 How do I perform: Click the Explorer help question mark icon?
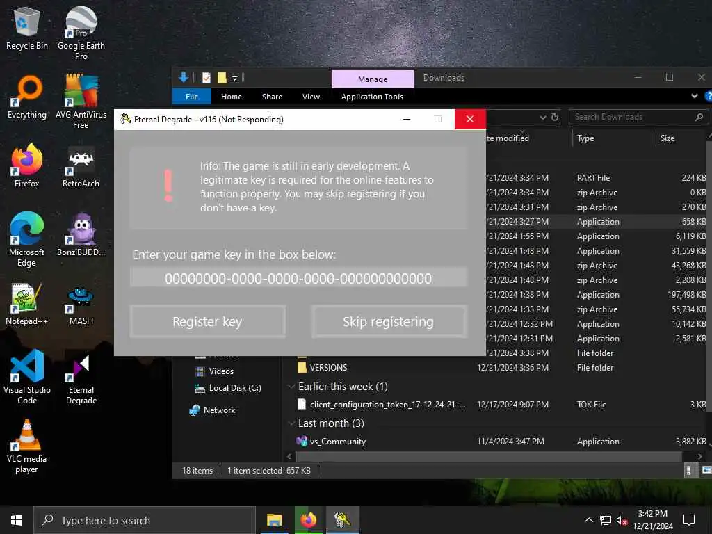[707, 96]
